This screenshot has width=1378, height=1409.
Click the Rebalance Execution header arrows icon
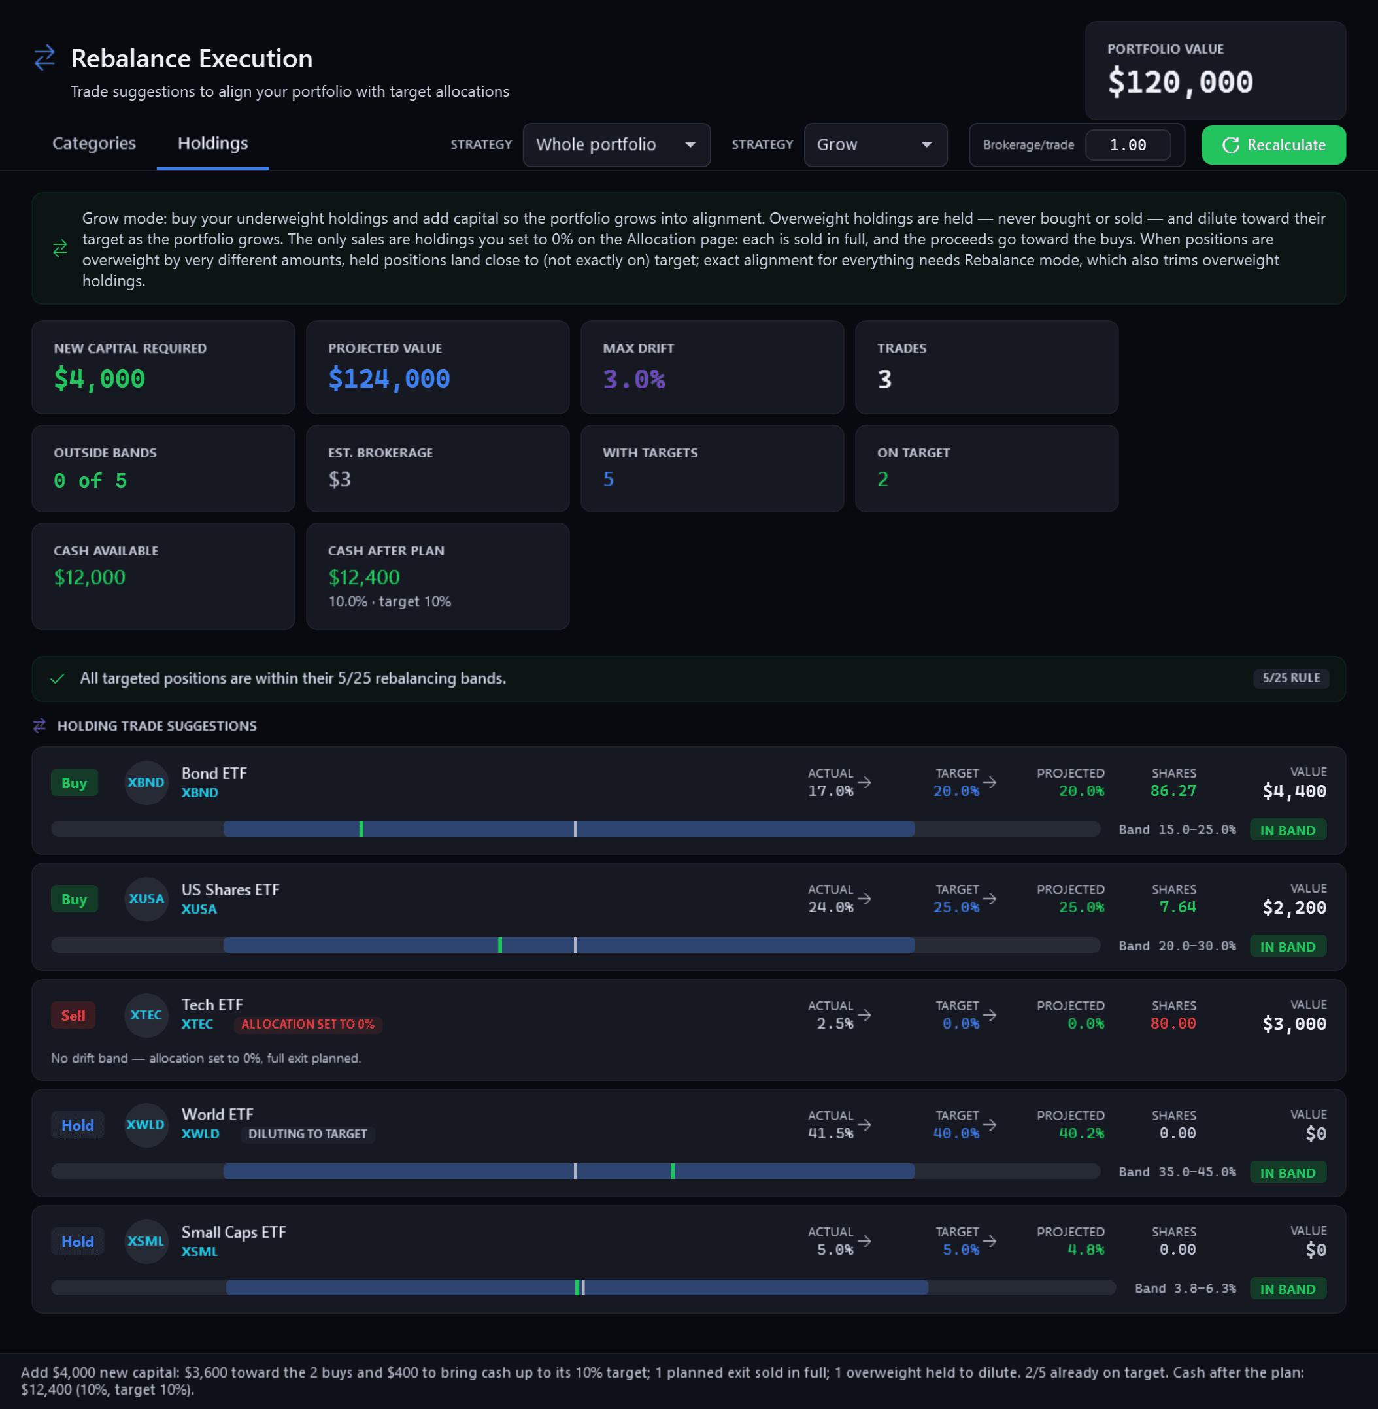(x=45, y=58)
